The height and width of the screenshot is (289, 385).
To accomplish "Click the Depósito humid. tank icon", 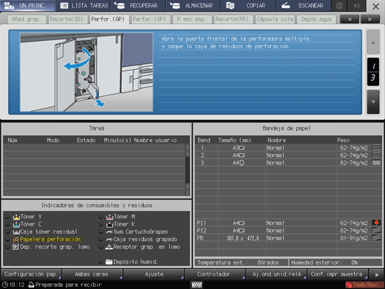I will [109, 261].
